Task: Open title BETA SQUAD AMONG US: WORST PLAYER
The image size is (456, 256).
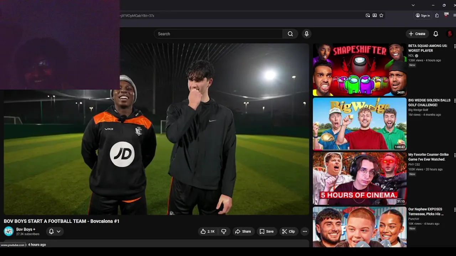Action: pos(428,48)
